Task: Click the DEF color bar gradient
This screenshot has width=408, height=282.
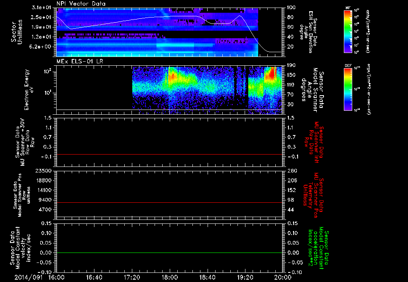Action: tap(348, 89)
